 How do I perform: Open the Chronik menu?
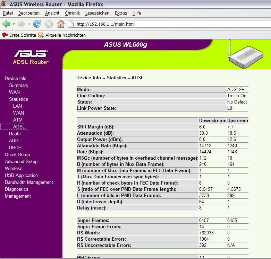72,13
